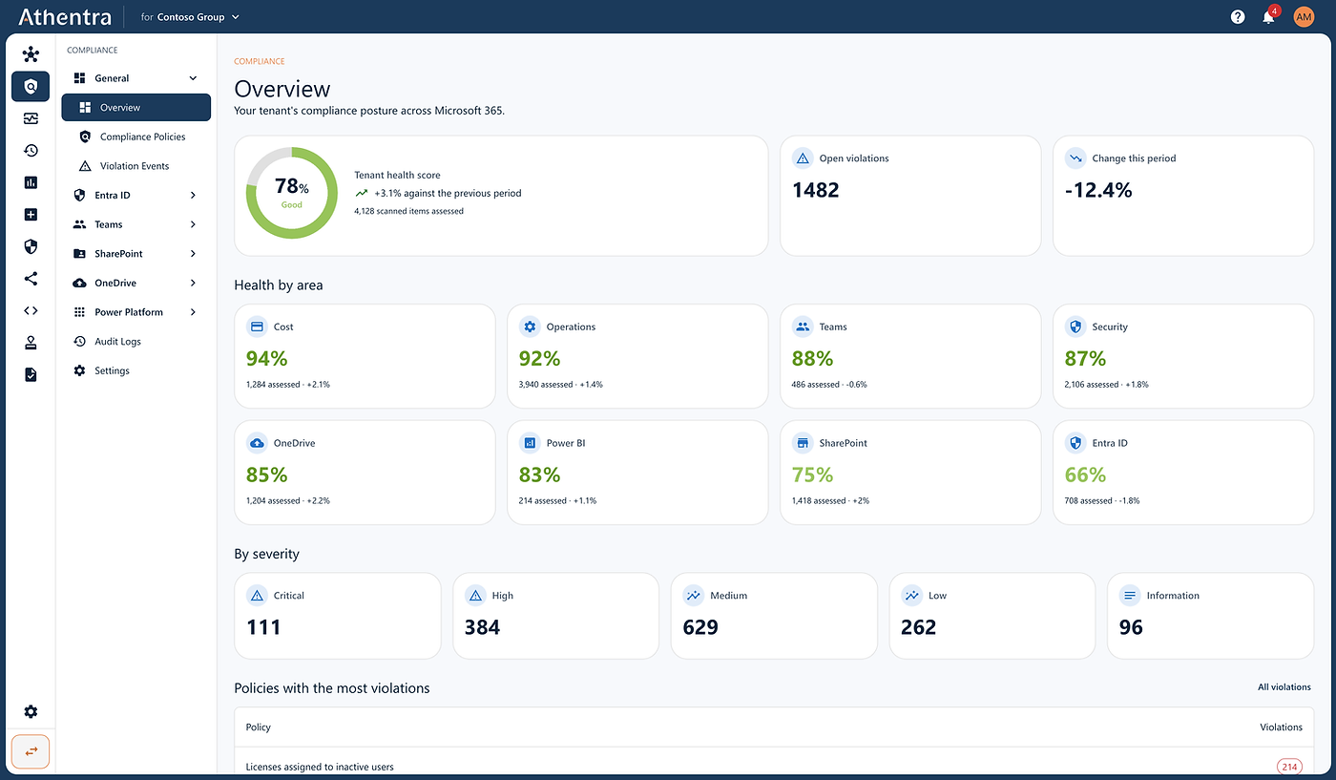Click the SharePoint card folder icon
This screenshot has width=1336, height=780.
tap(803, 443)
